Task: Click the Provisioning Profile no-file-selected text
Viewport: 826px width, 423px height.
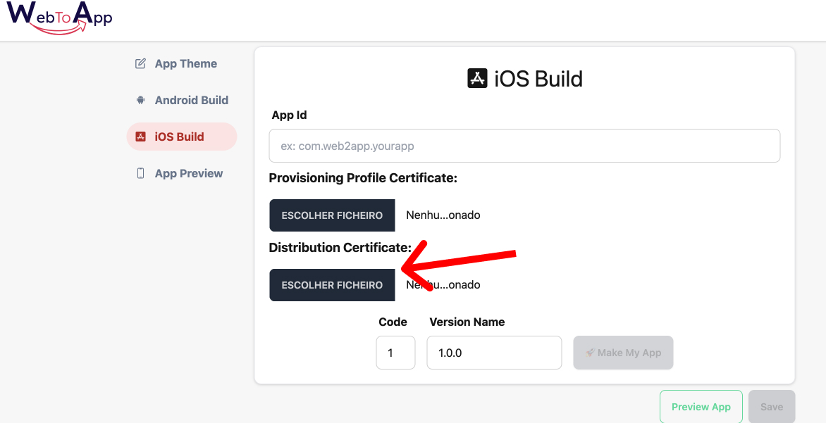Action: [x=443, y=215]
